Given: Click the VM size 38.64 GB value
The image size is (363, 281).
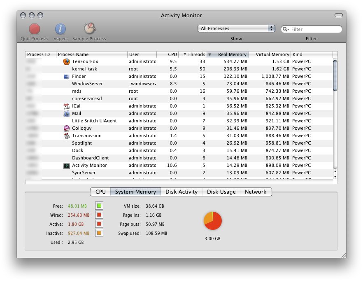Looking at the screenshot, I should pyautogui.click(x=155, y=206).
